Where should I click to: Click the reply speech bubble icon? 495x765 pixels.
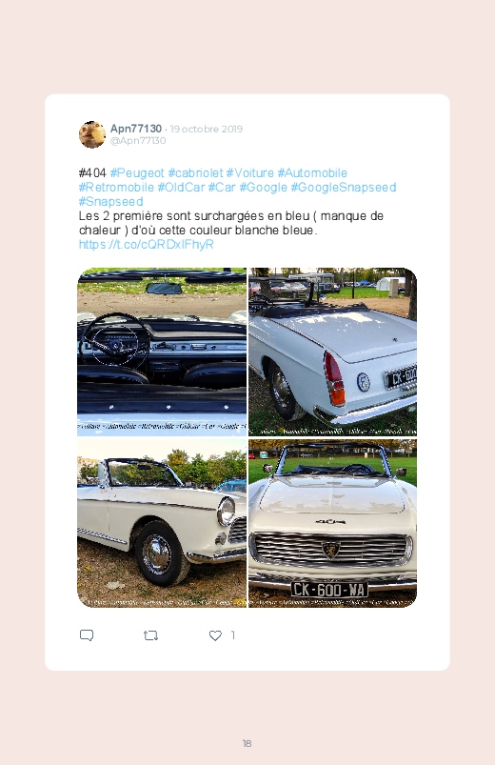tap(87, 635)
